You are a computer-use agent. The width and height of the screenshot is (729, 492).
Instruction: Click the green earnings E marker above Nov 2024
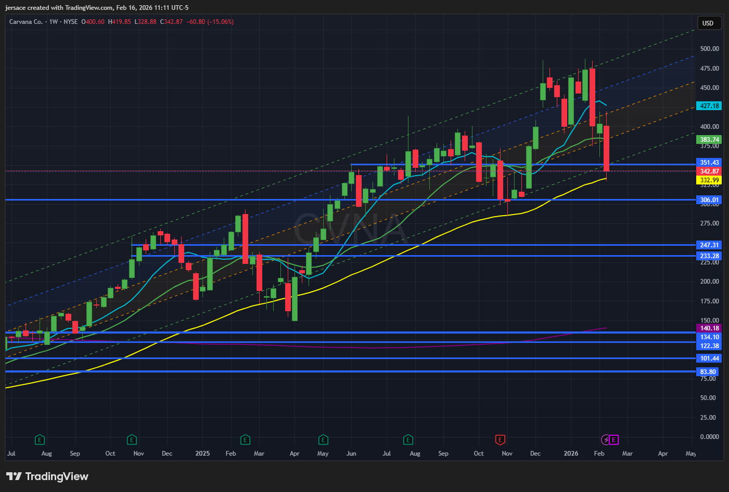point(132,440)
